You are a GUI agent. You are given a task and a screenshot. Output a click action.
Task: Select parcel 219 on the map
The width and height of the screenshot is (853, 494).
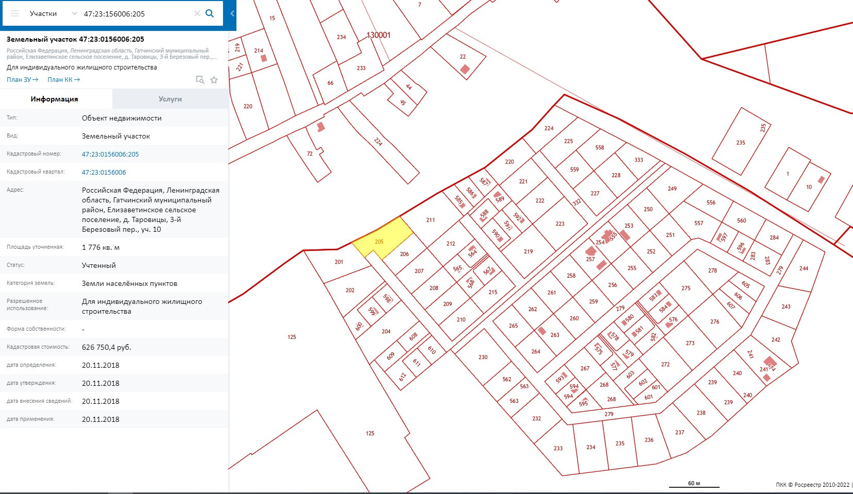pyautogui.click(x=528, y=251)
